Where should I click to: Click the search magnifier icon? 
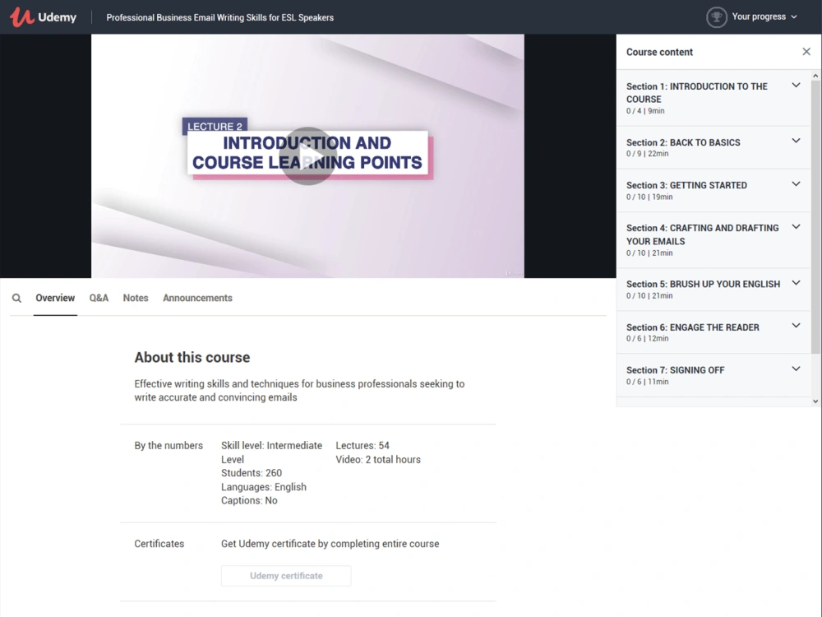tap(16, 298)
